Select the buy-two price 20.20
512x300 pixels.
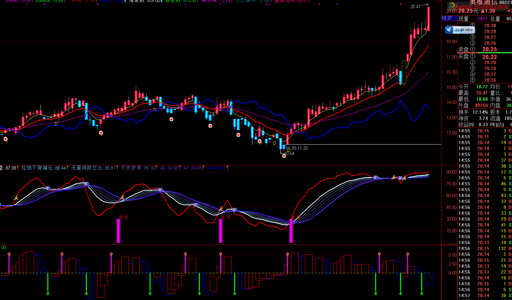(490, 62)
